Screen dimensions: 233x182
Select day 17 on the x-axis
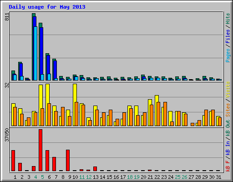[123, 177]
